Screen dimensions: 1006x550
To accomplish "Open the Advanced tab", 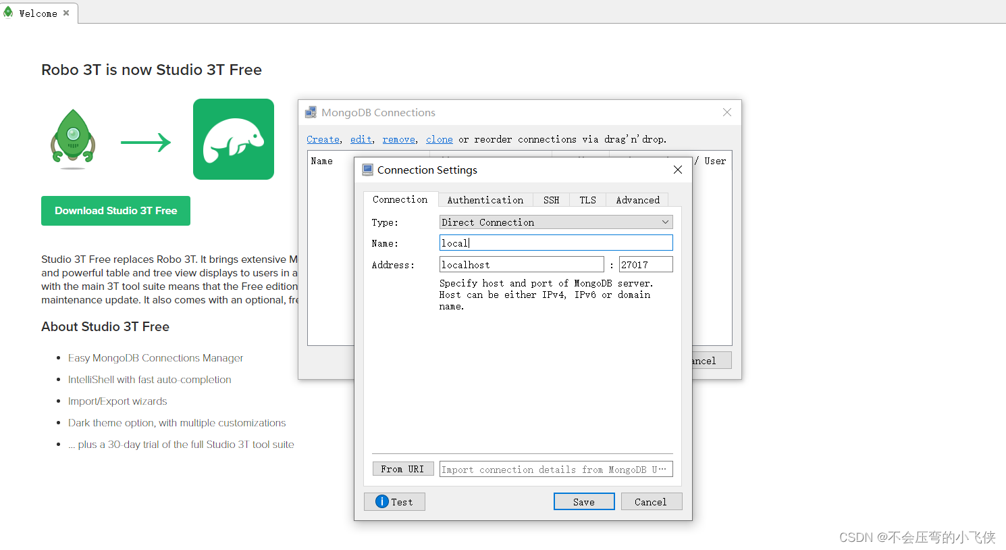I will [x=638, y=200].
